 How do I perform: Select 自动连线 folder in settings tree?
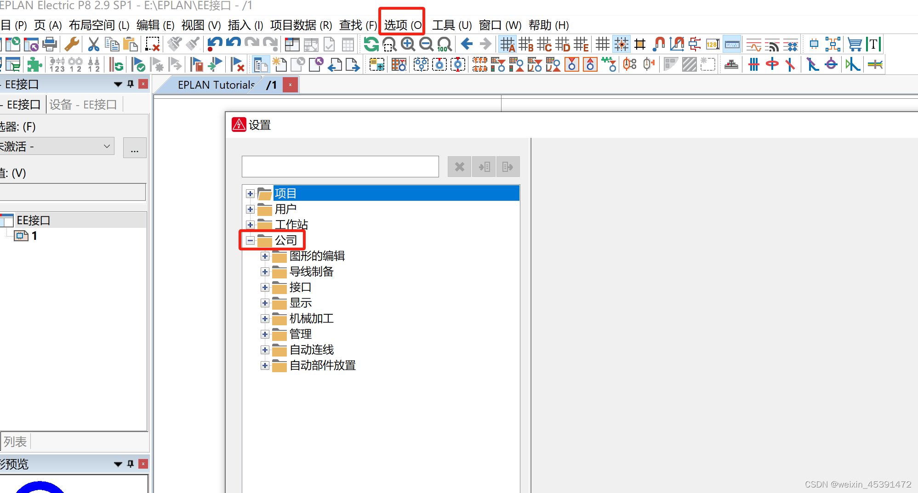[311, 350]
